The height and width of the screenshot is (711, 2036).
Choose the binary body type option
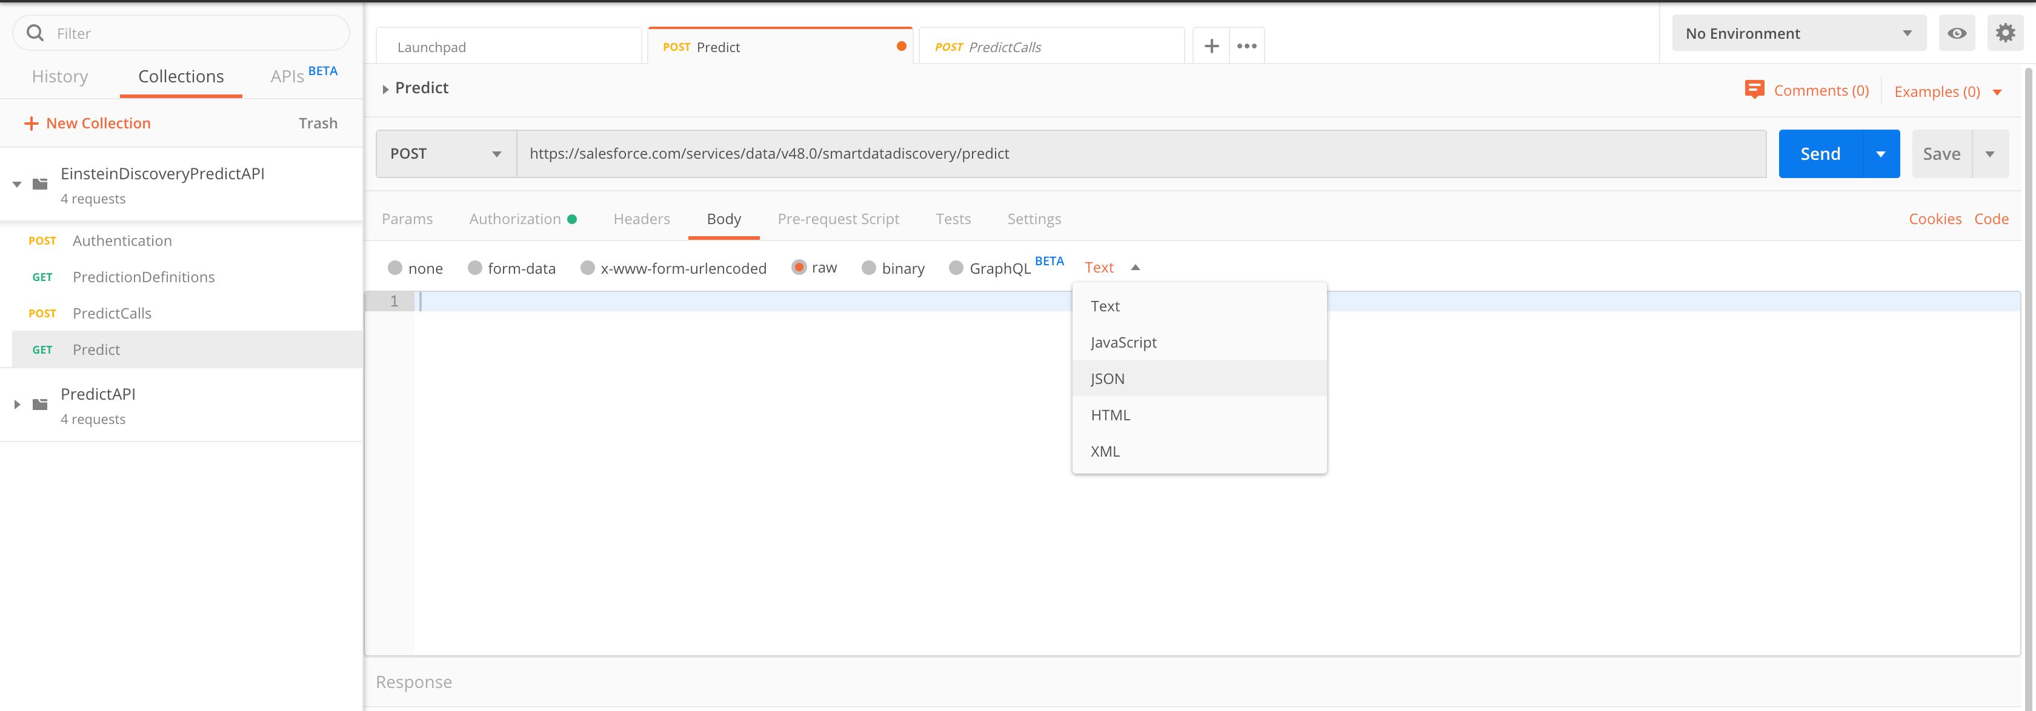tap(868, 268)
